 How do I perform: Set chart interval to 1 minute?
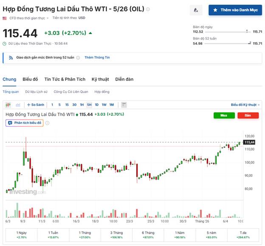pos(52,105)
